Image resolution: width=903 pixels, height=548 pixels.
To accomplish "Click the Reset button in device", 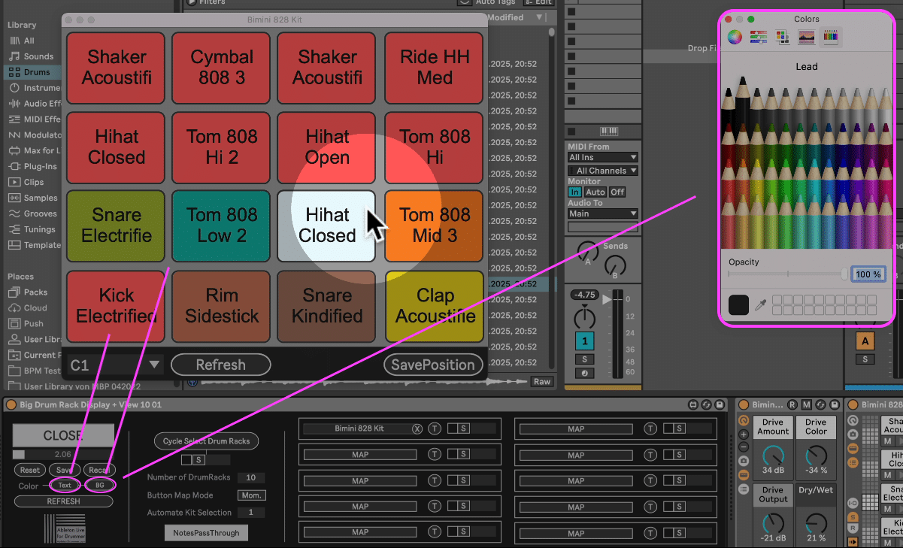I will 30,470.
